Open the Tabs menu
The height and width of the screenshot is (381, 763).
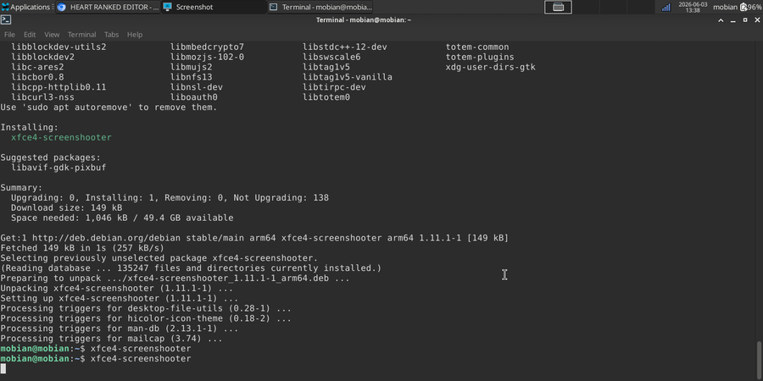(111, 35)
